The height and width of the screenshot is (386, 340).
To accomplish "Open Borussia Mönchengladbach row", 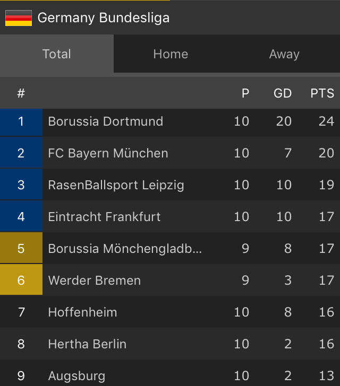I will [125, 249].
